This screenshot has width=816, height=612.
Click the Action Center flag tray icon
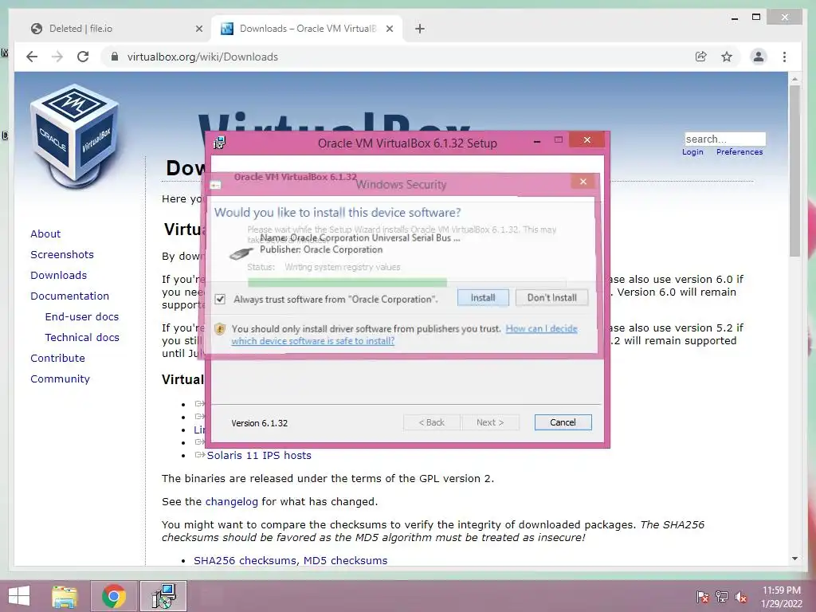coord(703,596)
